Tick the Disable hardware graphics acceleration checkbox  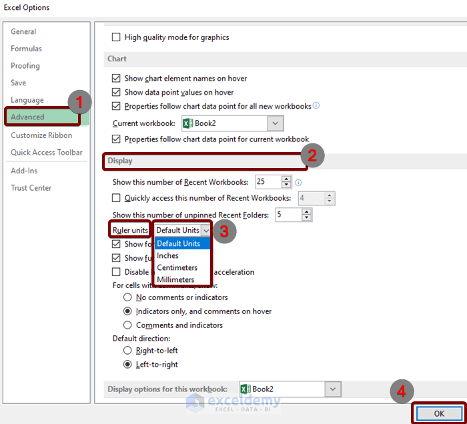pos(116,272)
